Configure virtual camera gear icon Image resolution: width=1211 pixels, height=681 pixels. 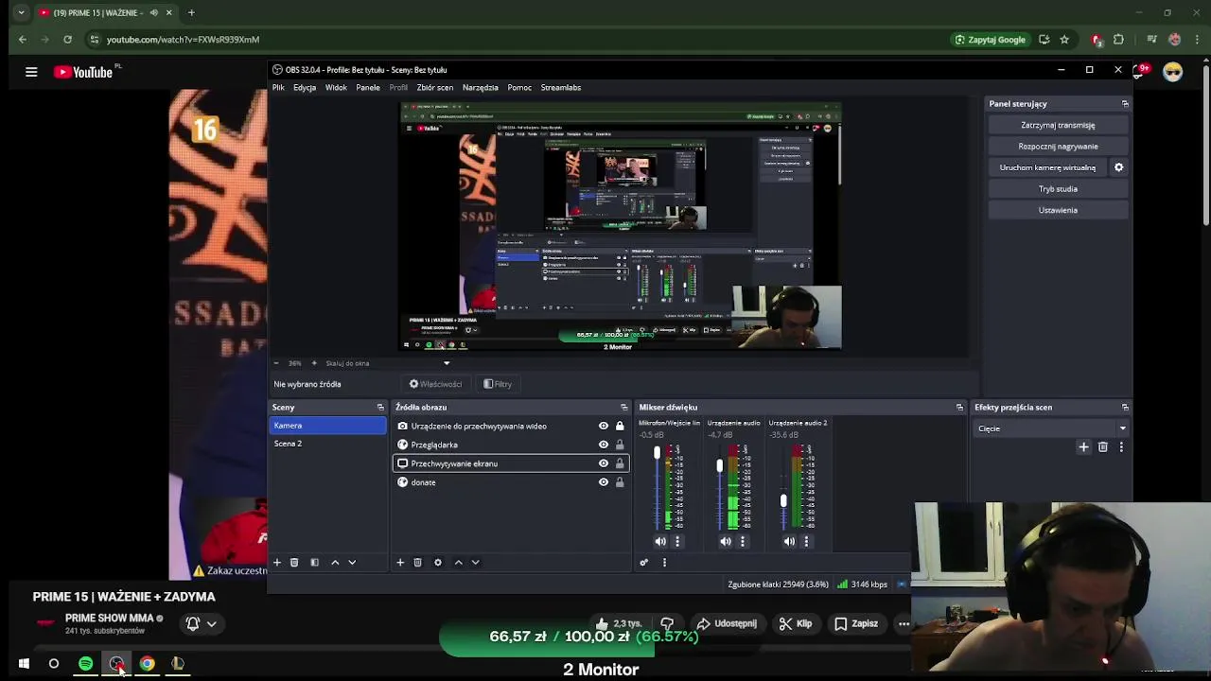coord(1118,167)
